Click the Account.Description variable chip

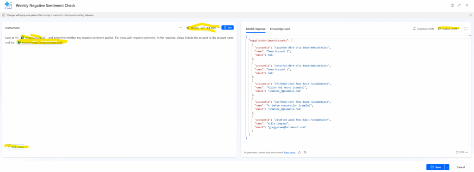pos(33,38)
